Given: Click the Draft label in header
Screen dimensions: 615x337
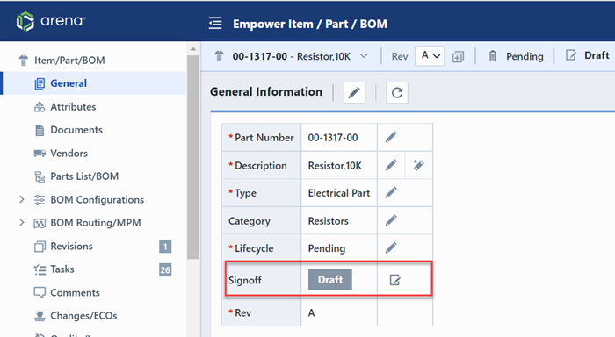Looking at the screenshot, I should click(x=597, y=55).
